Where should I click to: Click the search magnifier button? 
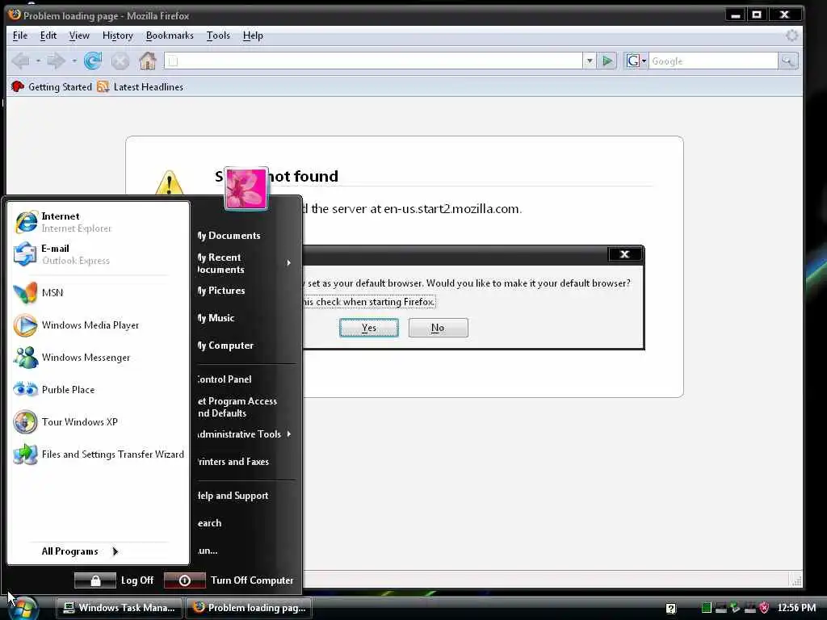[x=787, y=61]
